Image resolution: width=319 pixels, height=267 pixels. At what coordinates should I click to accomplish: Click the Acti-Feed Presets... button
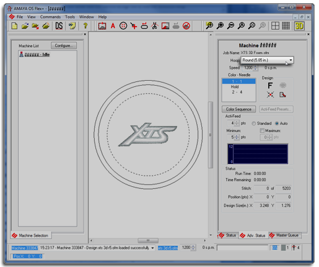pyautogui.click(x=276, y=109)
